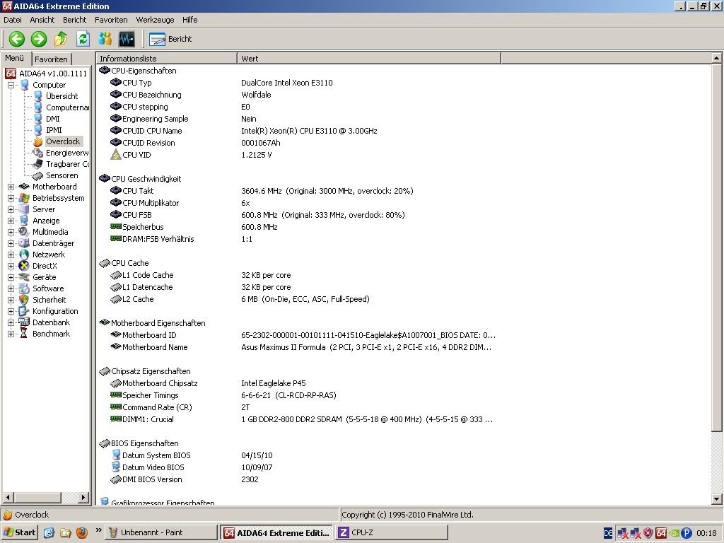The image size is (724, 543).
Task: Click the list scrollbar down arrow
Action: click(x=716, y=498)
